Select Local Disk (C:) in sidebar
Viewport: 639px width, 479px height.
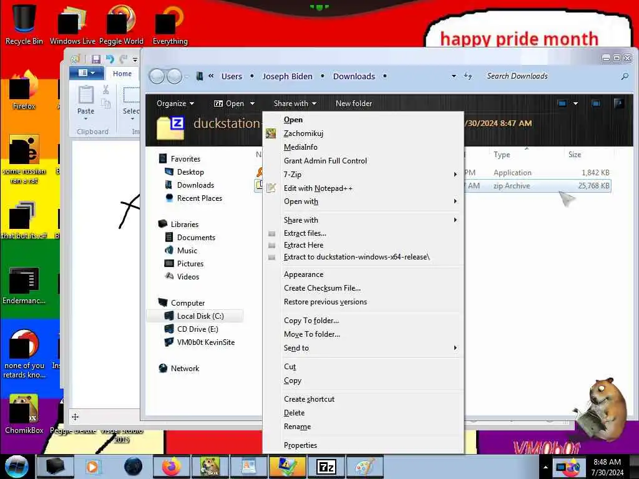coord(200,316)
